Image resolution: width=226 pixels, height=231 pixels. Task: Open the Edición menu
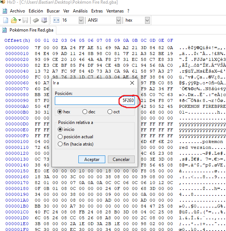tap(36, 11)
